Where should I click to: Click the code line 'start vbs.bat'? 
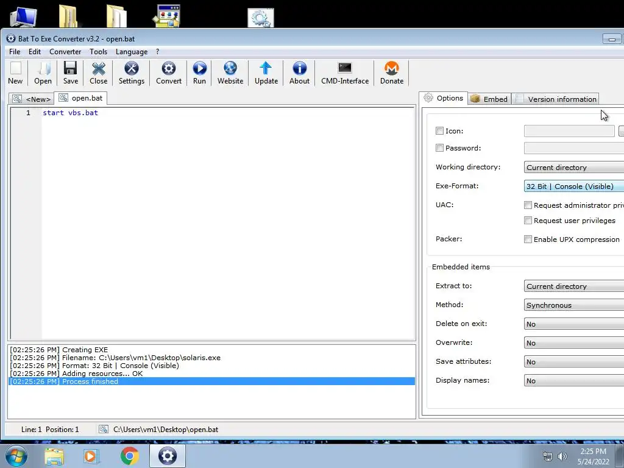pos(71,113)
